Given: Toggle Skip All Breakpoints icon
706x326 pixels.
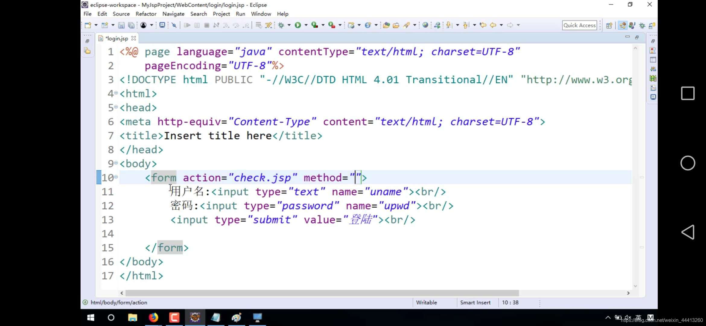Looking at the screenshot, I should coord(174,25).
